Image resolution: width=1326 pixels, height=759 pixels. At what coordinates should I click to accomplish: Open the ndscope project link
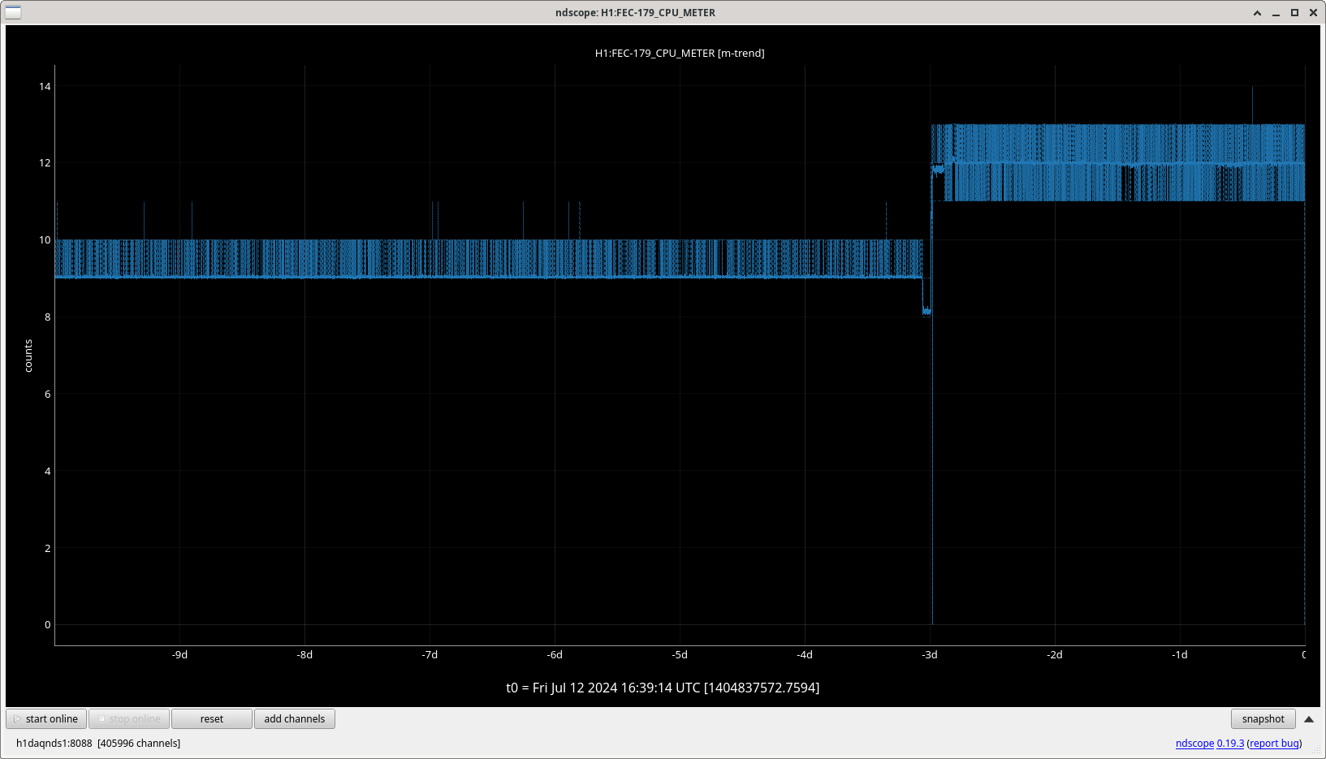(x=1194, y=744)
